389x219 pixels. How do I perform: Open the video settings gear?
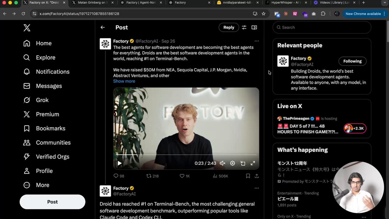(232, 163)
